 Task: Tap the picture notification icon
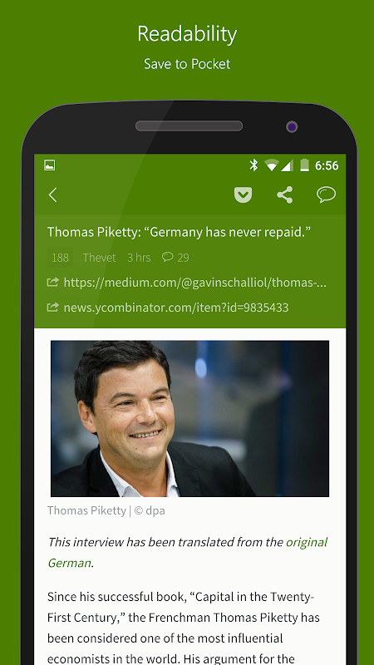click(50, 165)
